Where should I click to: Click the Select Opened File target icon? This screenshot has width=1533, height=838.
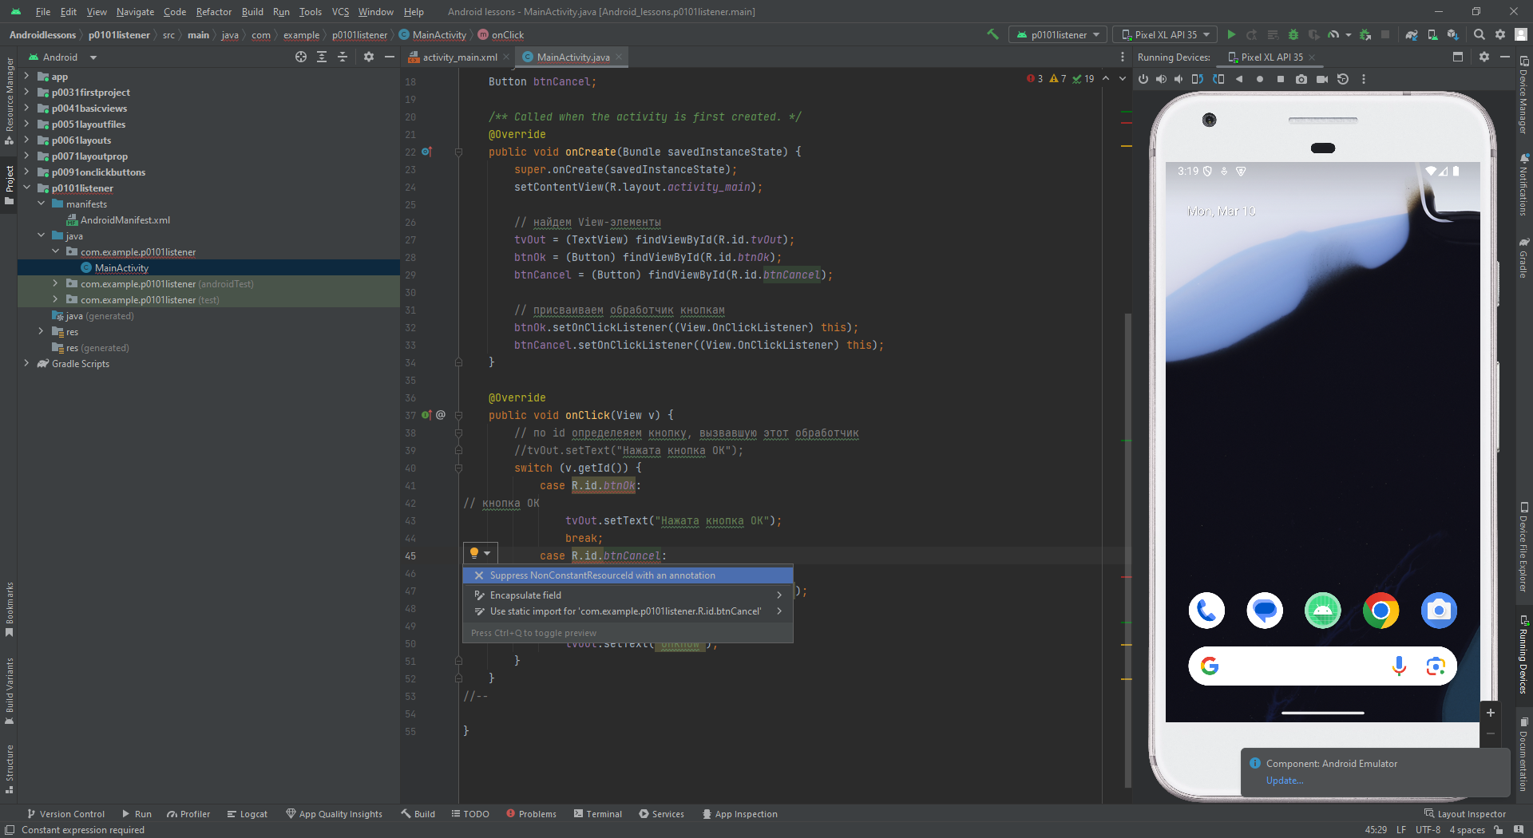click(x=301, y=57)
